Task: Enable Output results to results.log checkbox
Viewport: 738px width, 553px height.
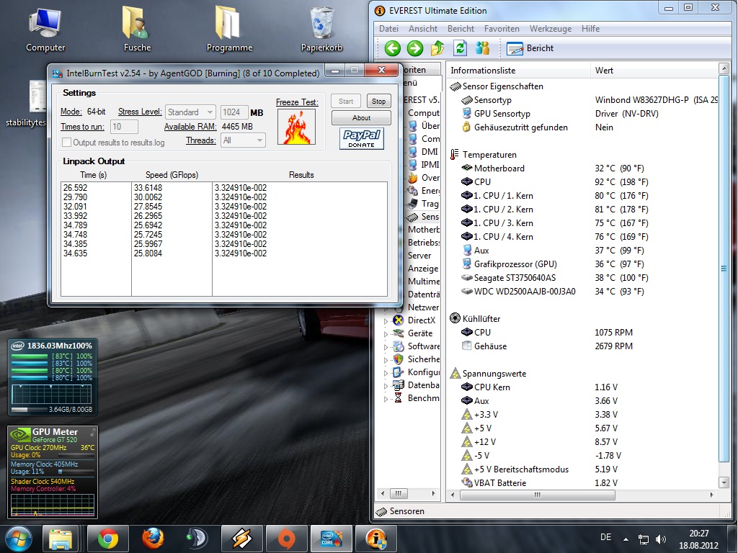Action: 67,142
